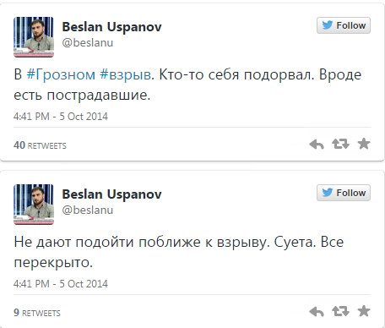Reply to the second tweet about blocked access

point(317,312)
